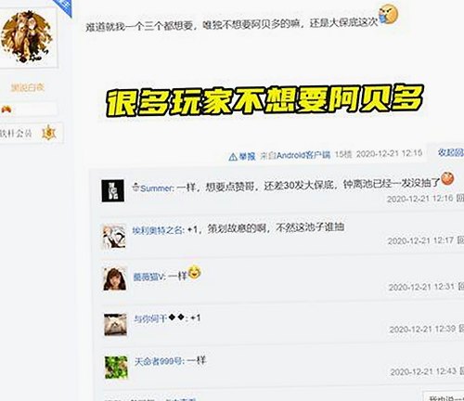Image resolution: width=464 pixels, height=401 pixels.
Task: Open the woman portrait avatar of third commenter
Action: point(115,279)
